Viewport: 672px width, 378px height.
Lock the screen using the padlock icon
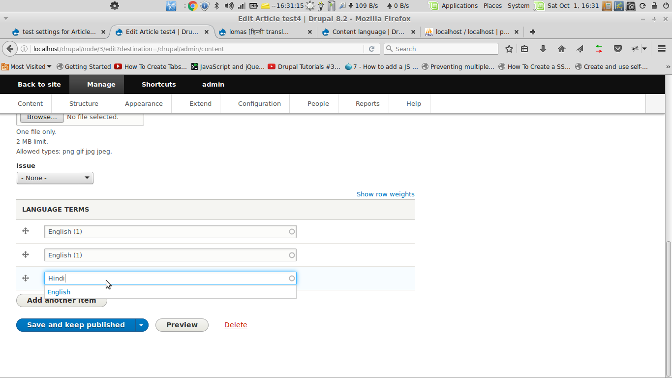click(653, 5)
